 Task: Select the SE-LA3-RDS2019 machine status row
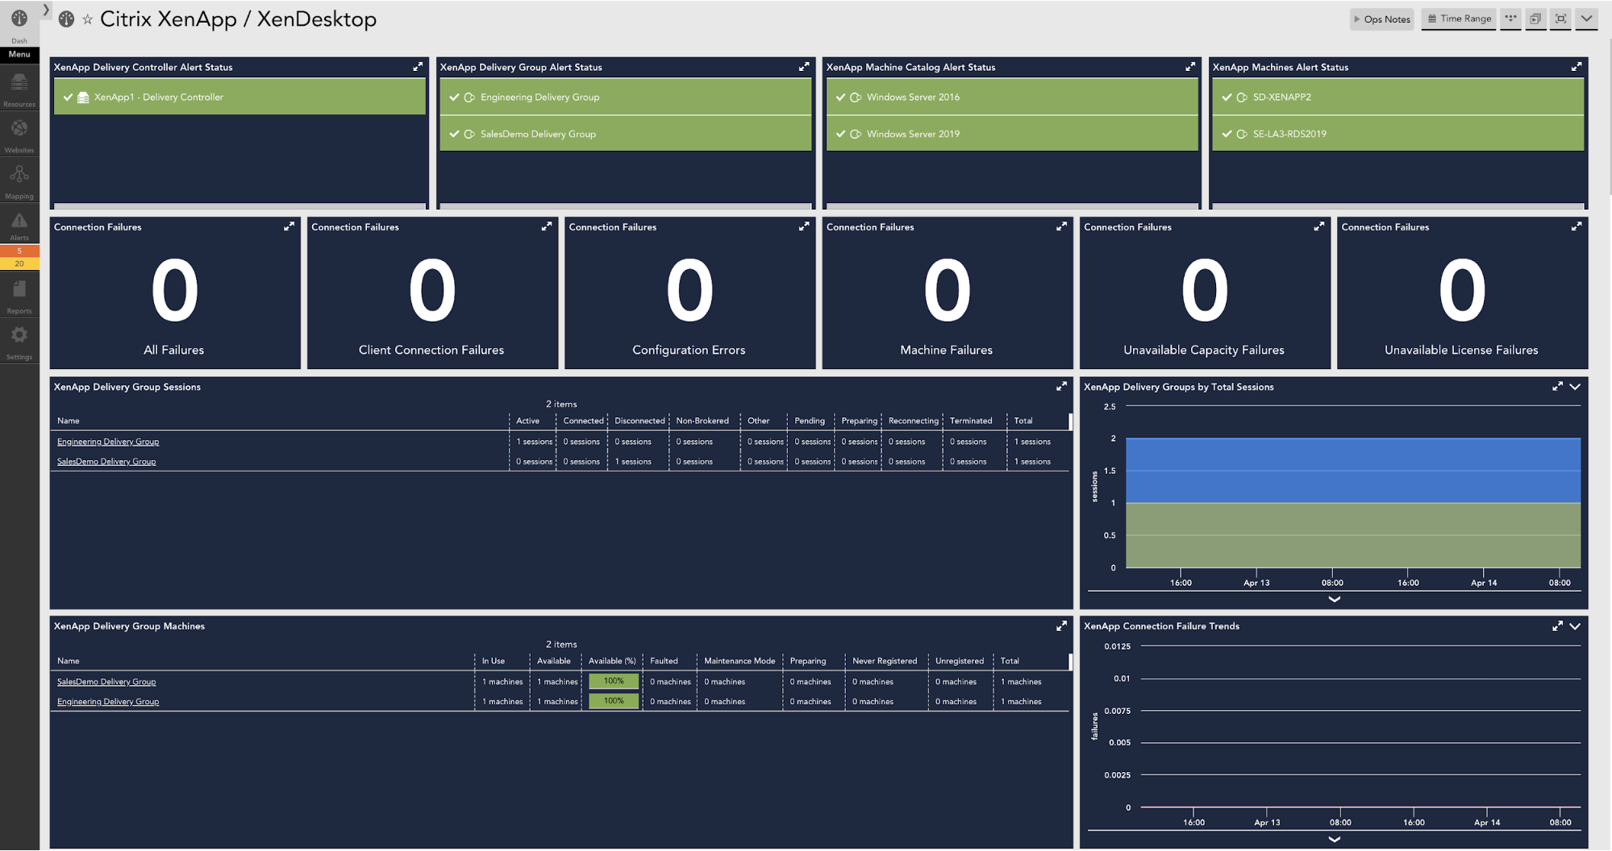click(1397, 134)
